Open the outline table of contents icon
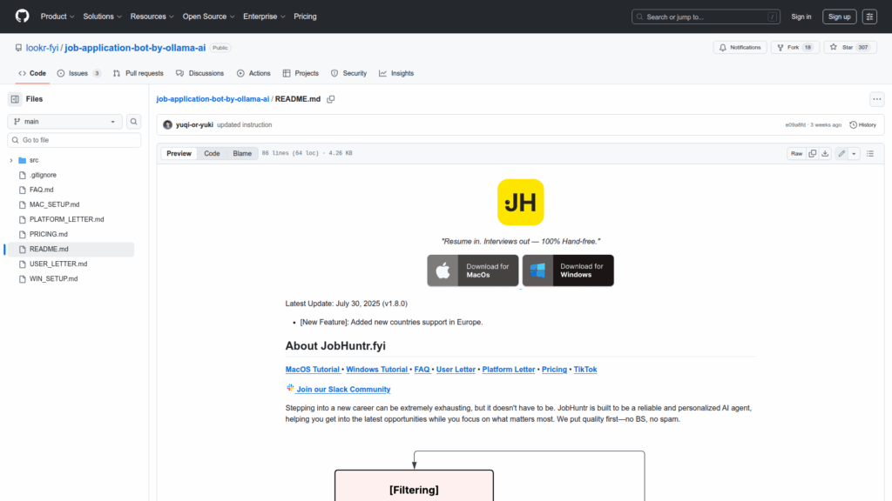The image size is (892, 501). (870, 153)
